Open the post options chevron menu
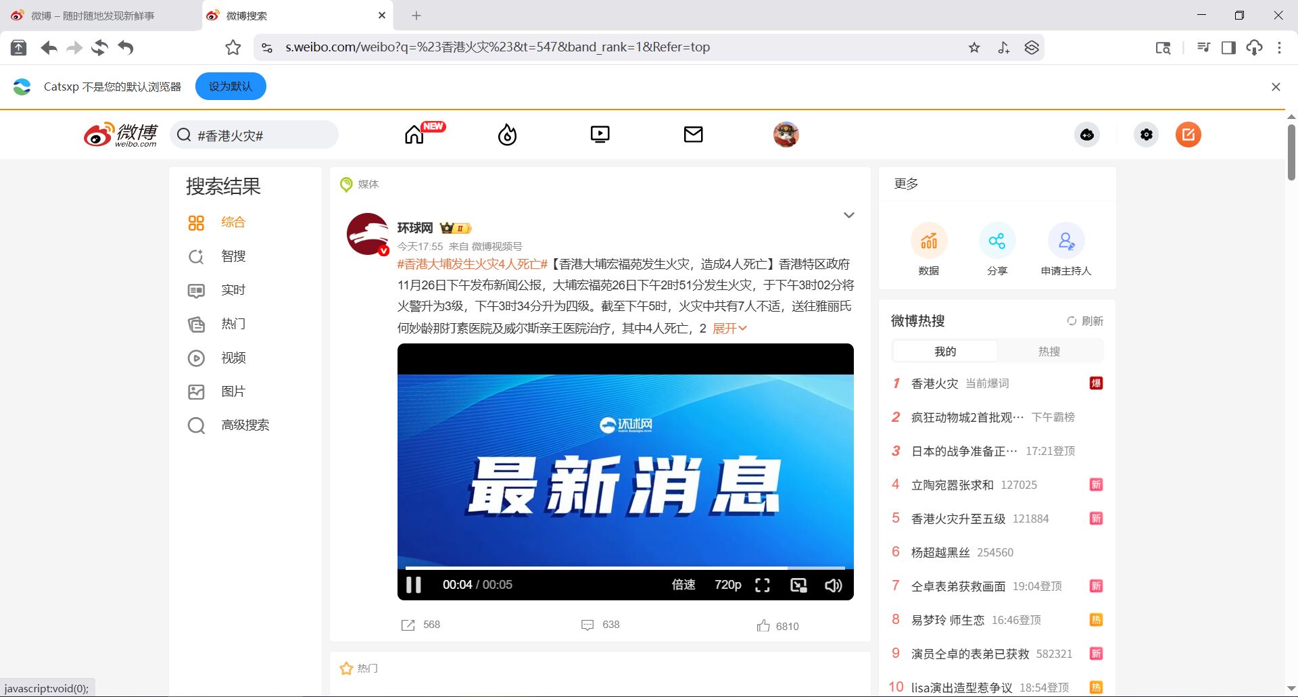1298x697 pixels. tap(848, 216)
